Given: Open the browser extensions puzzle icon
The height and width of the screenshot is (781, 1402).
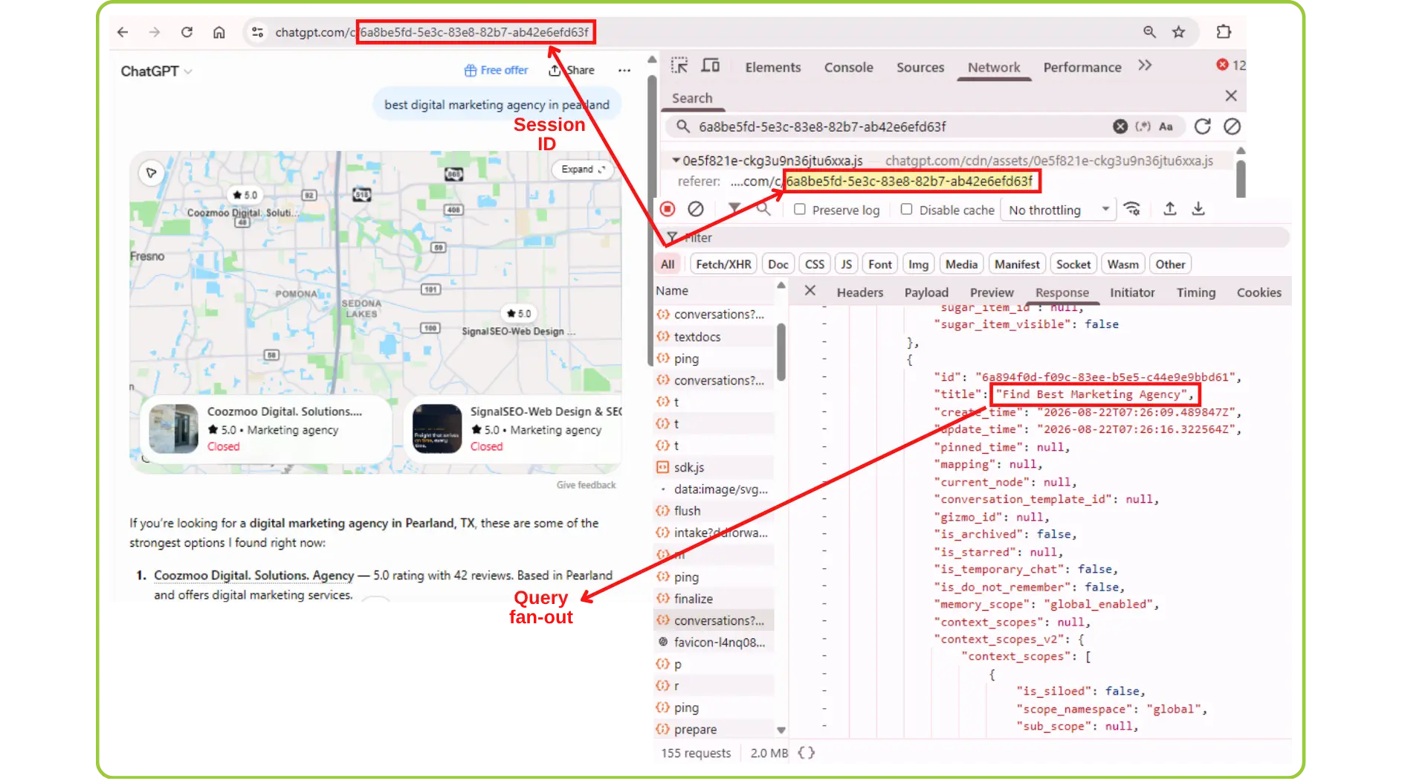Looking at the screenshot, I should coord(1224,32).
